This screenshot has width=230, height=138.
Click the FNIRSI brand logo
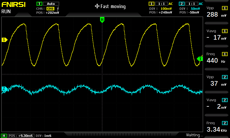(x=14, y=5)
